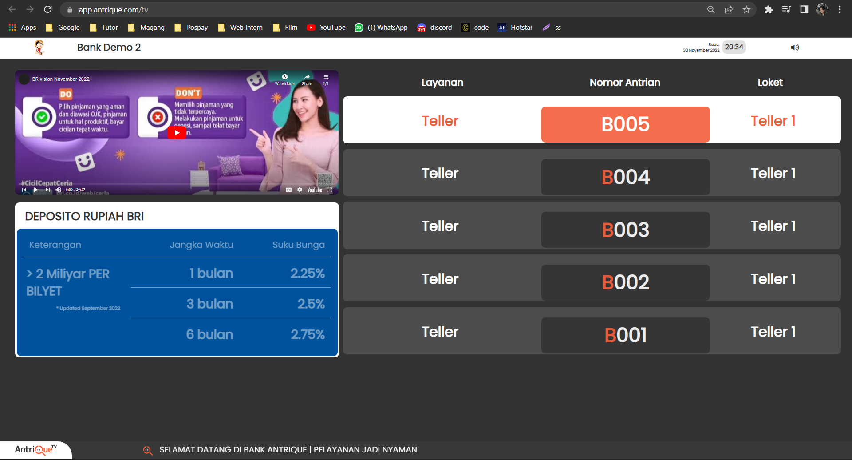Viewport: 852px width, 460px height.
Task: Click the YouTube logo in the player
Action: point(314,190)
